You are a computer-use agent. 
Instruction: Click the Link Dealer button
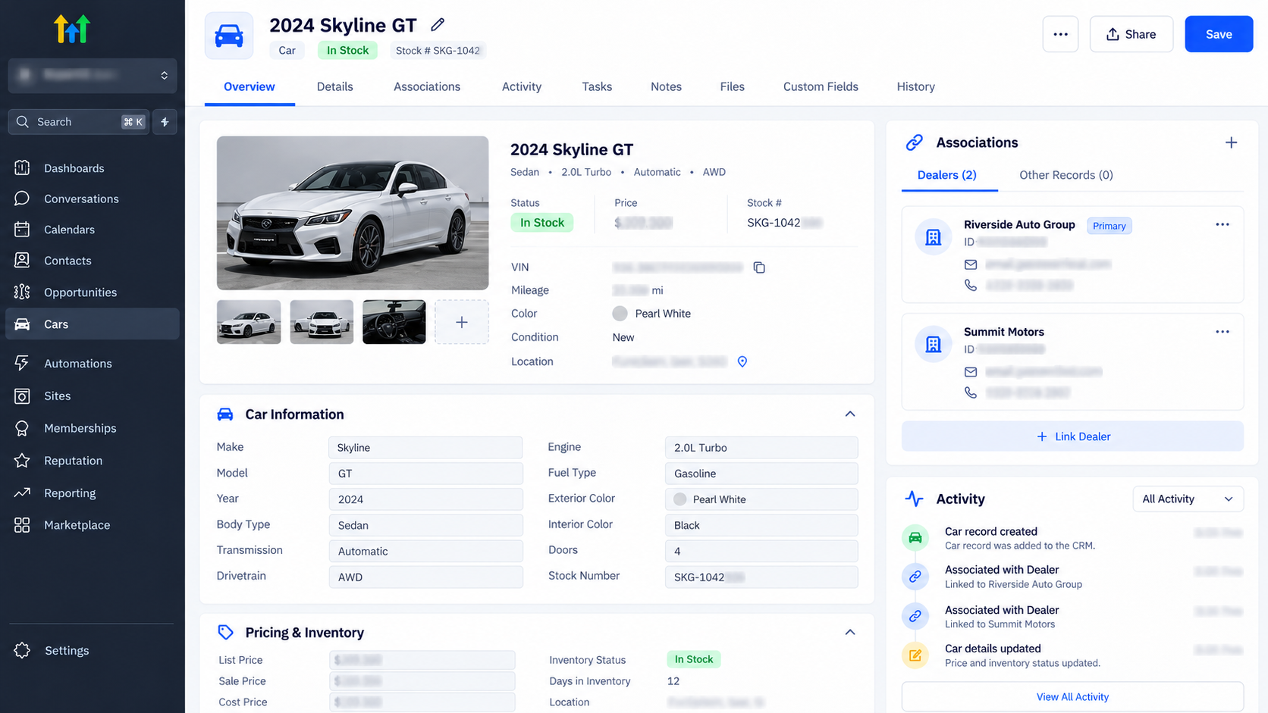coord(1072,436)
